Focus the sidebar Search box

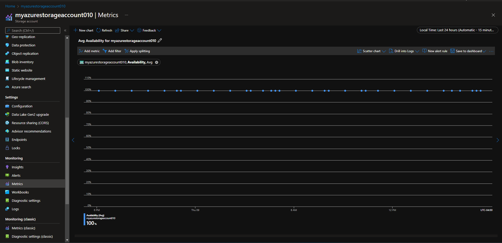click(x=33, y=30)
